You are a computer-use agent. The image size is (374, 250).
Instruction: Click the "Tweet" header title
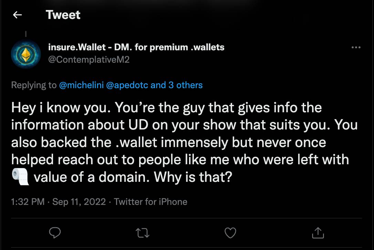tap(63, 15)
